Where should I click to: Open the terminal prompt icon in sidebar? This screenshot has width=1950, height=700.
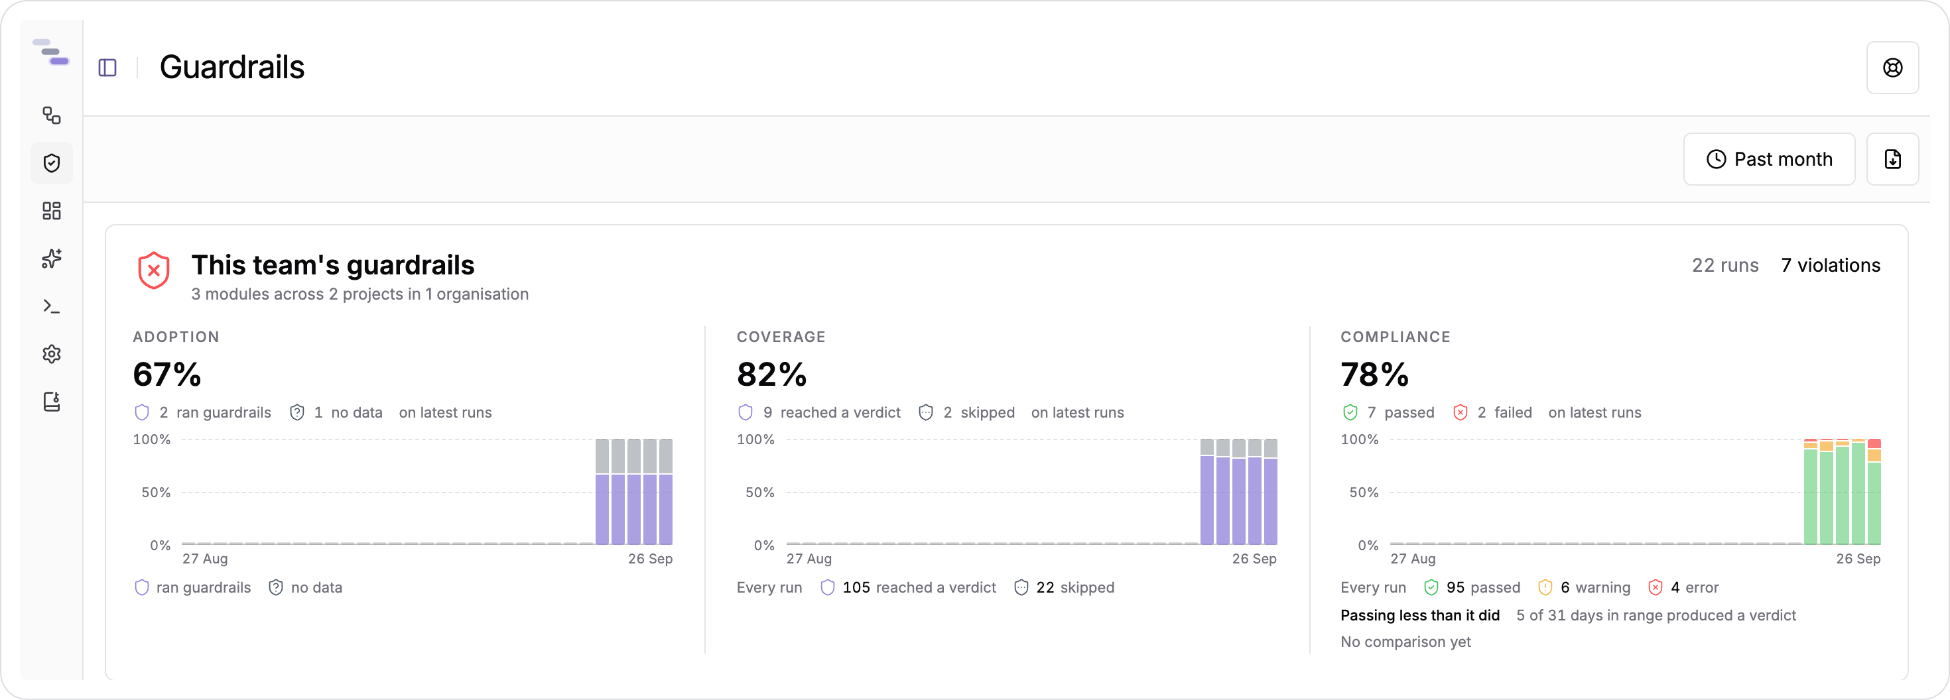click(x=52, y=306)
